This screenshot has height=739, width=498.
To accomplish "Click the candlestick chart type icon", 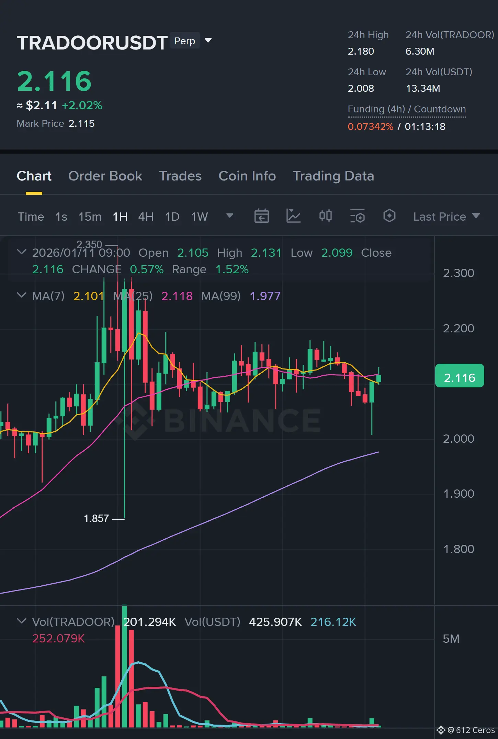I will [325, 216].
